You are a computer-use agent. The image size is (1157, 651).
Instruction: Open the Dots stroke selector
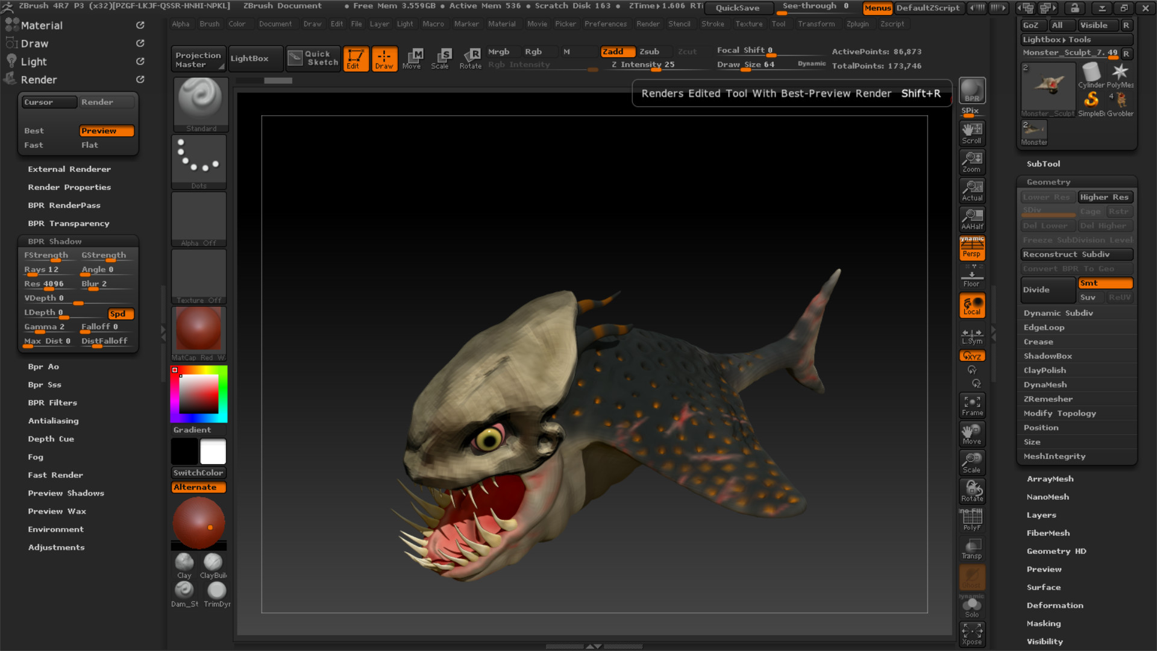click(199, 162)
